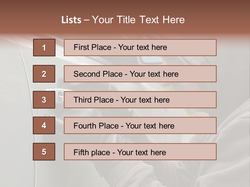Select 'Your Title Text Here' heading
Screen dimensions: 250x187
click(x=138, y=20)
